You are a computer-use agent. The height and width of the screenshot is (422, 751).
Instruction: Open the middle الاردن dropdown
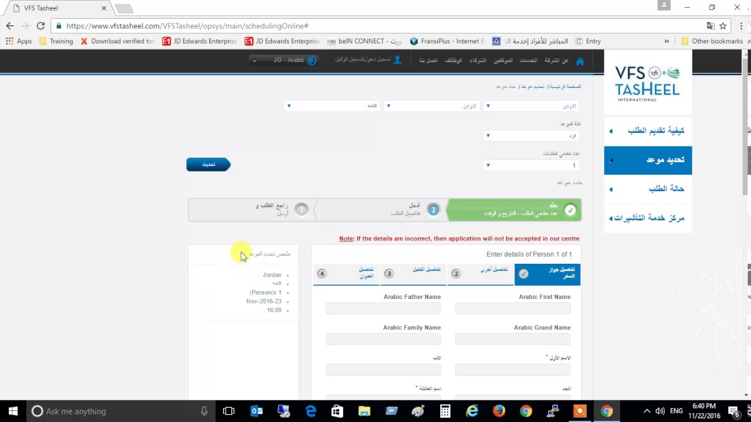(432, 106)
